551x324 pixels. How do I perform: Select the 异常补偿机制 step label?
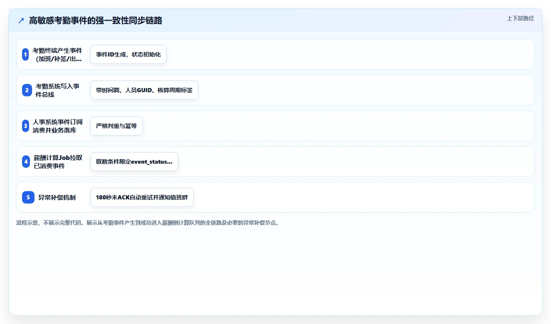click(57, 197)
